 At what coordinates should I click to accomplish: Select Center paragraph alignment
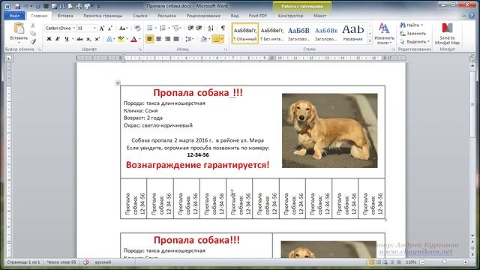pos(158,39)
